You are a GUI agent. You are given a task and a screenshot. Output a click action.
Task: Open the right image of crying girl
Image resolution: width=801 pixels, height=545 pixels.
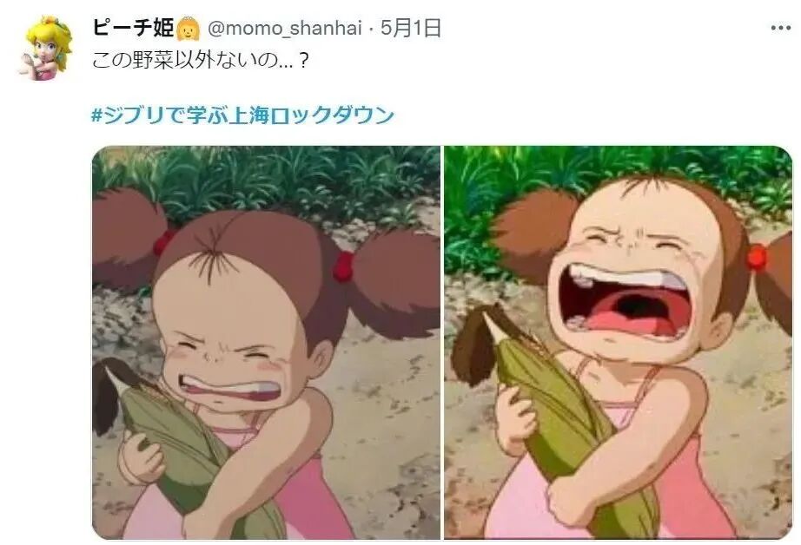click(x=618, y=343)
